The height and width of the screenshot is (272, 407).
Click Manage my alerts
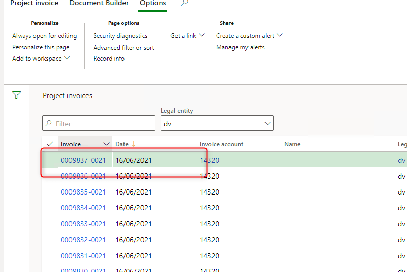tap(240, 47)
